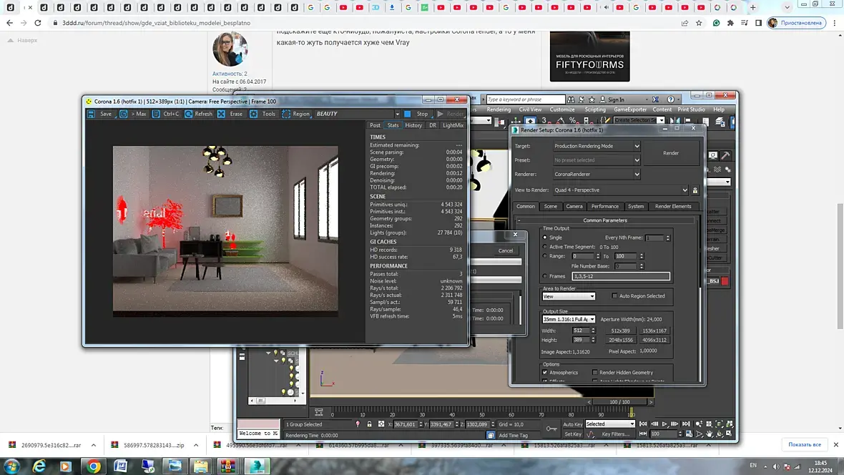
Task: Select Single time output radio button
Action: click(545, 237)
